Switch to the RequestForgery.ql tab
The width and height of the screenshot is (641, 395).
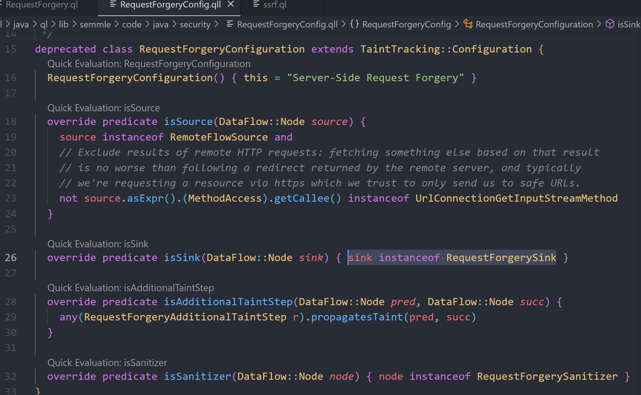(42, 4)
